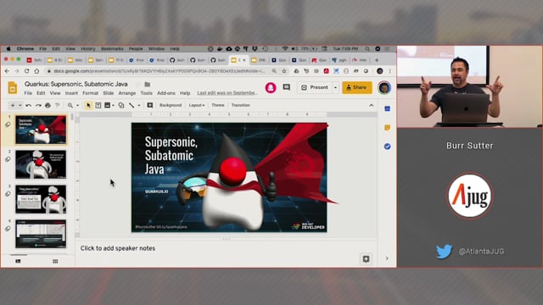This screenshot has height=305, width=543.
Task: Click the new slide plus icon
Action: click(13, 105)
